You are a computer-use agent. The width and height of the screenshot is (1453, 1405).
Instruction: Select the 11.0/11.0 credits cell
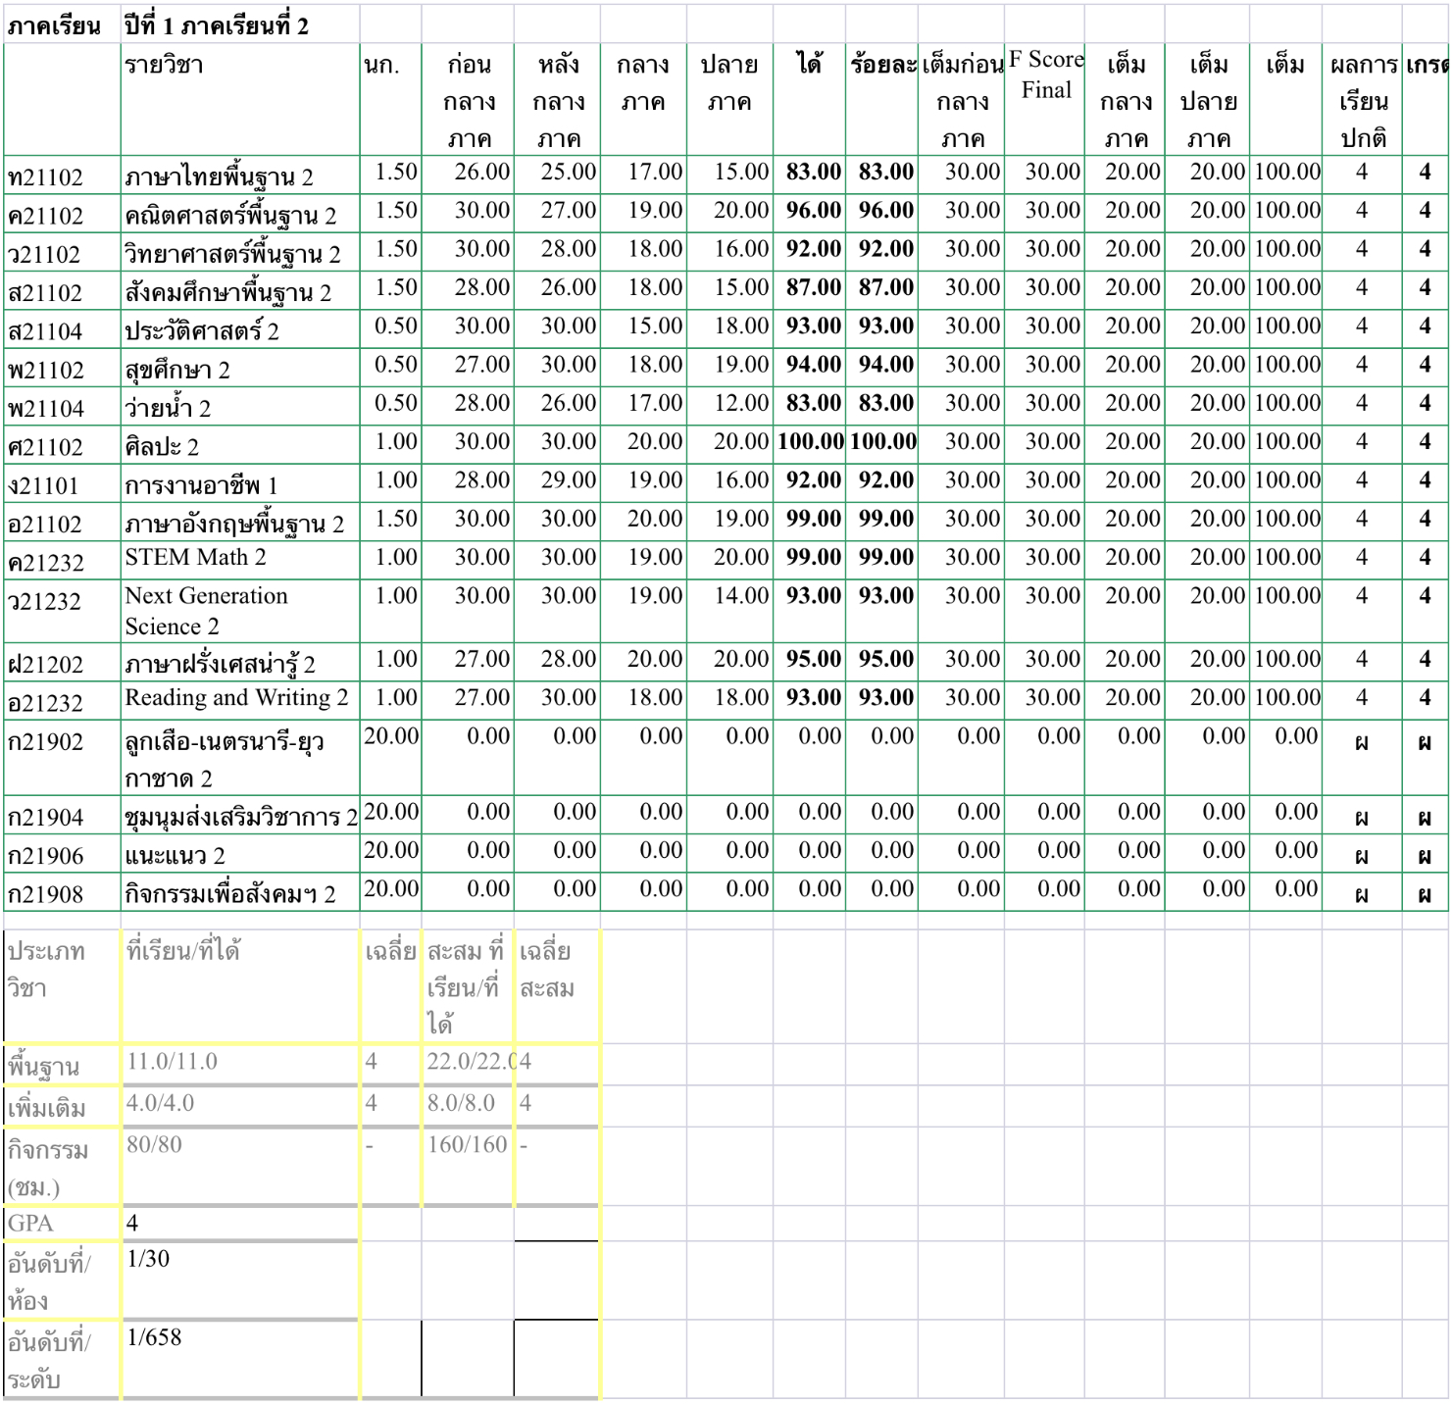(x=240, y=1063)
